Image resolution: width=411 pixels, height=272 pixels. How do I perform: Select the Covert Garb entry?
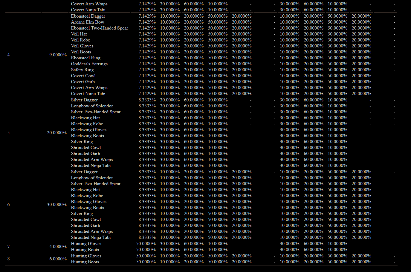pyautogui.click(x=83, y=82)
